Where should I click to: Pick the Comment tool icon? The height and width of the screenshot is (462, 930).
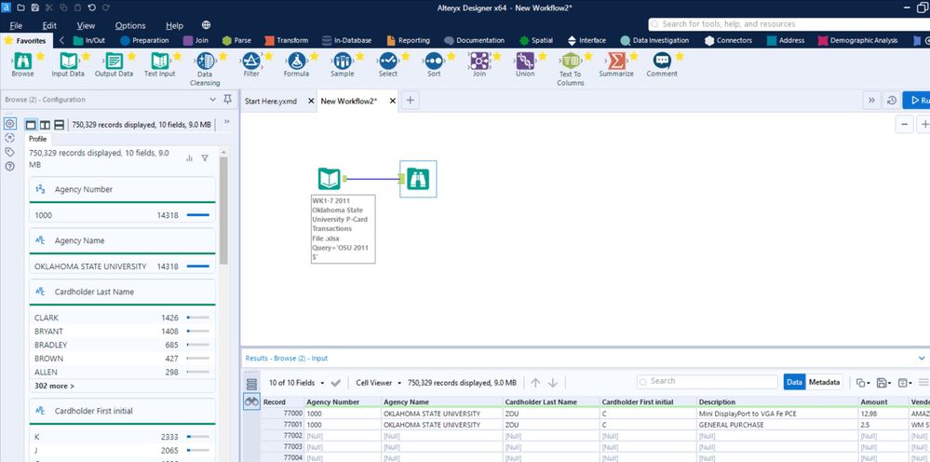(x=662, y=61)
